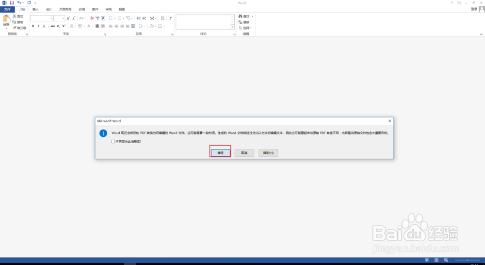Select the 格式刷 format painter
Image resolution: width=485 pixels, height=265 pixels.
pos(19,28)
